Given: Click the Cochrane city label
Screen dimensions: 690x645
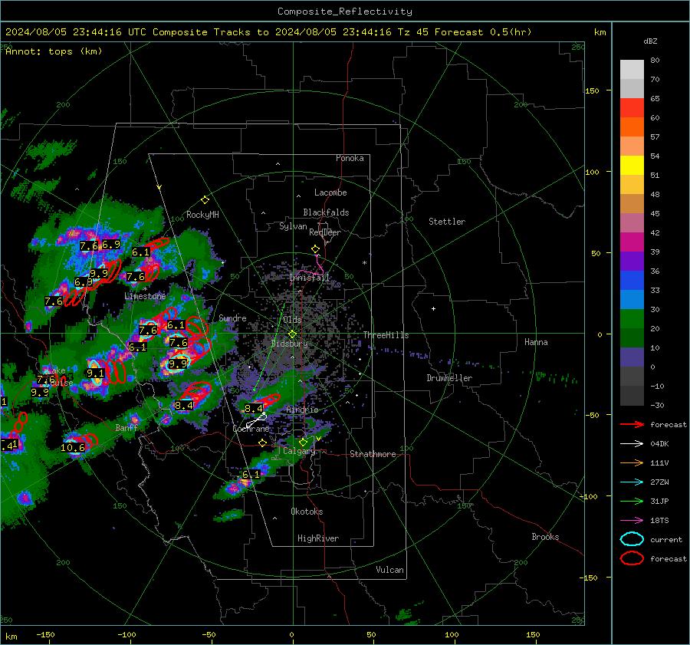Looking at the screenshot, I should click(x=251, y=429).
